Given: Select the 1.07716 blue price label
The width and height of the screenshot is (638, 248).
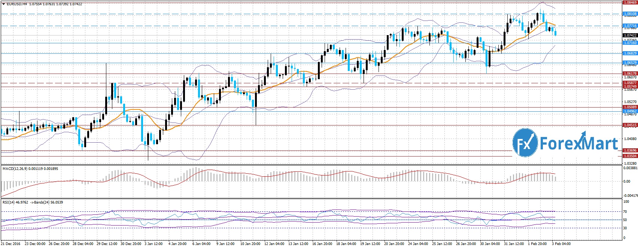Looking at the screenshot, I should (x=630, y=26).
